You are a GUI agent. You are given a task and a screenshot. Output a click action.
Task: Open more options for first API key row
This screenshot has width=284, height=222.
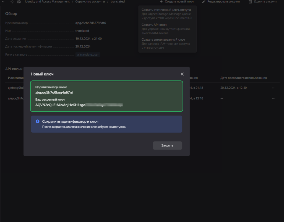pyautogui.click(x=273, y=88)
